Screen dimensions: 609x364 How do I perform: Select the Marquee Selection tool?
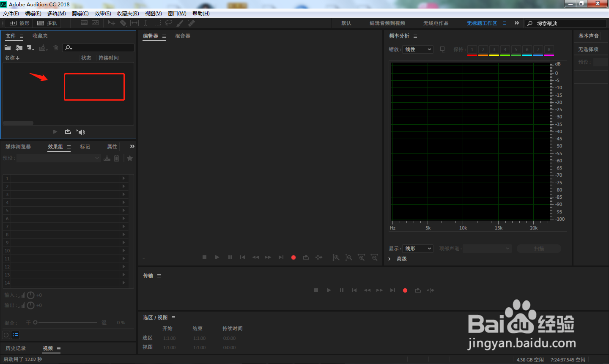(x=158, y=23)
